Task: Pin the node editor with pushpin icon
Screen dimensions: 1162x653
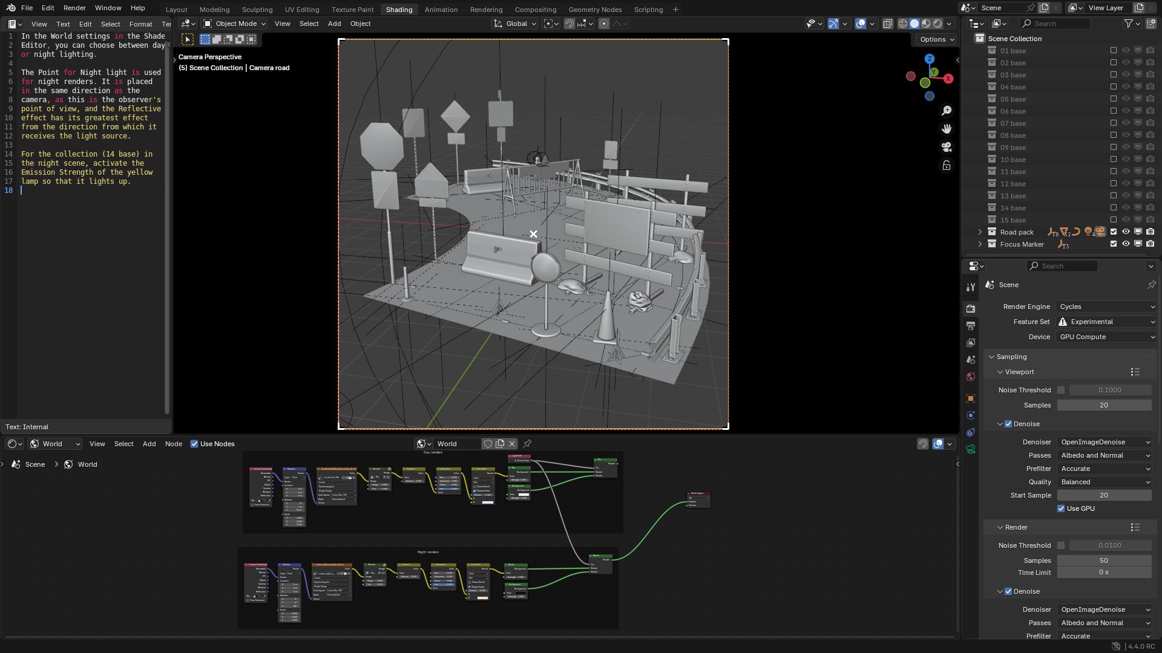Action: point(527,444)
